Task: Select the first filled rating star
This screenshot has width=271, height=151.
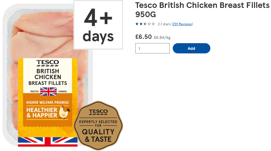Action: [137, 24]
